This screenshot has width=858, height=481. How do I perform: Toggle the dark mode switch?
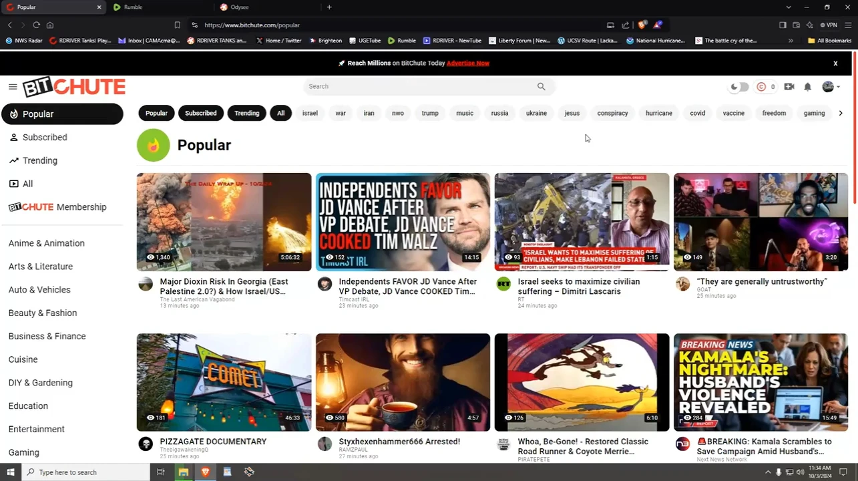pyautogui.click(x=739, y=87)
